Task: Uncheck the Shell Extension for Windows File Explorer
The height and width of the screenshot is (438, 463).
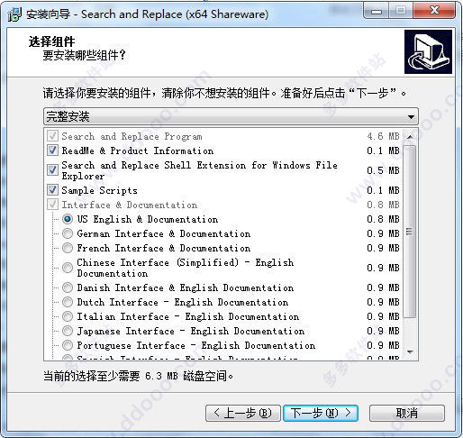Action: tap(52, 170)
